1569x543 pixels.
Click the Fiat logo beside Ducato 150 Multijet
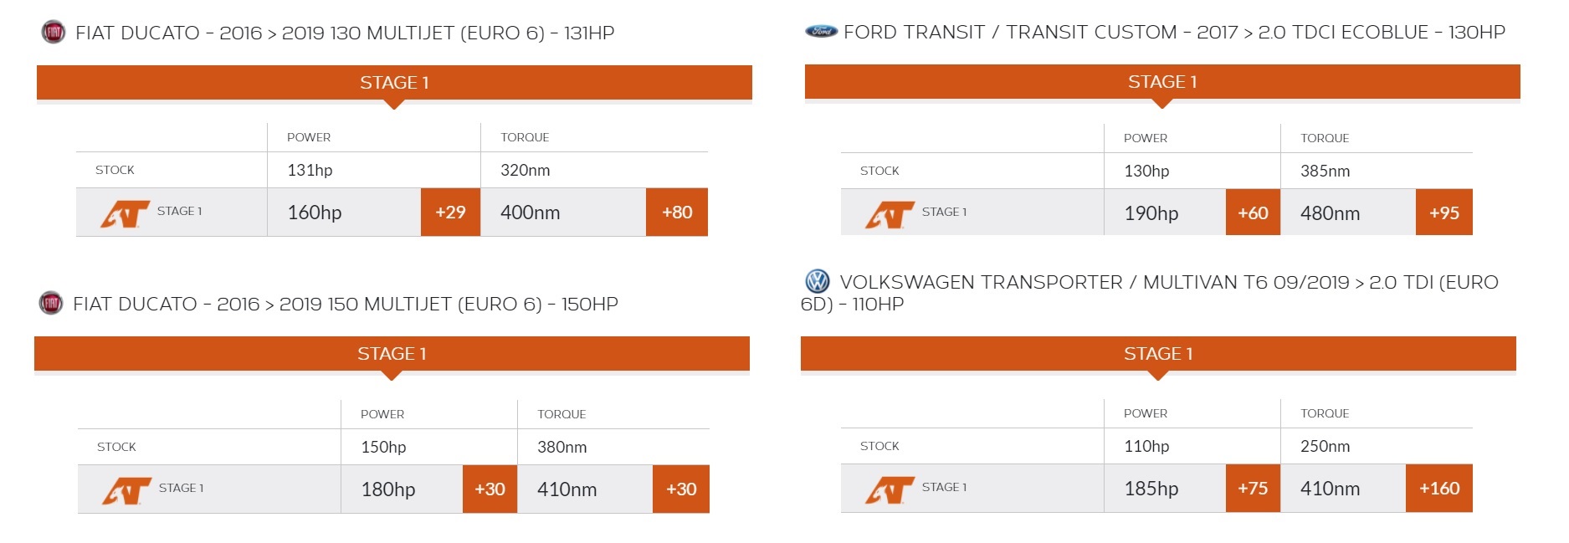51,303
